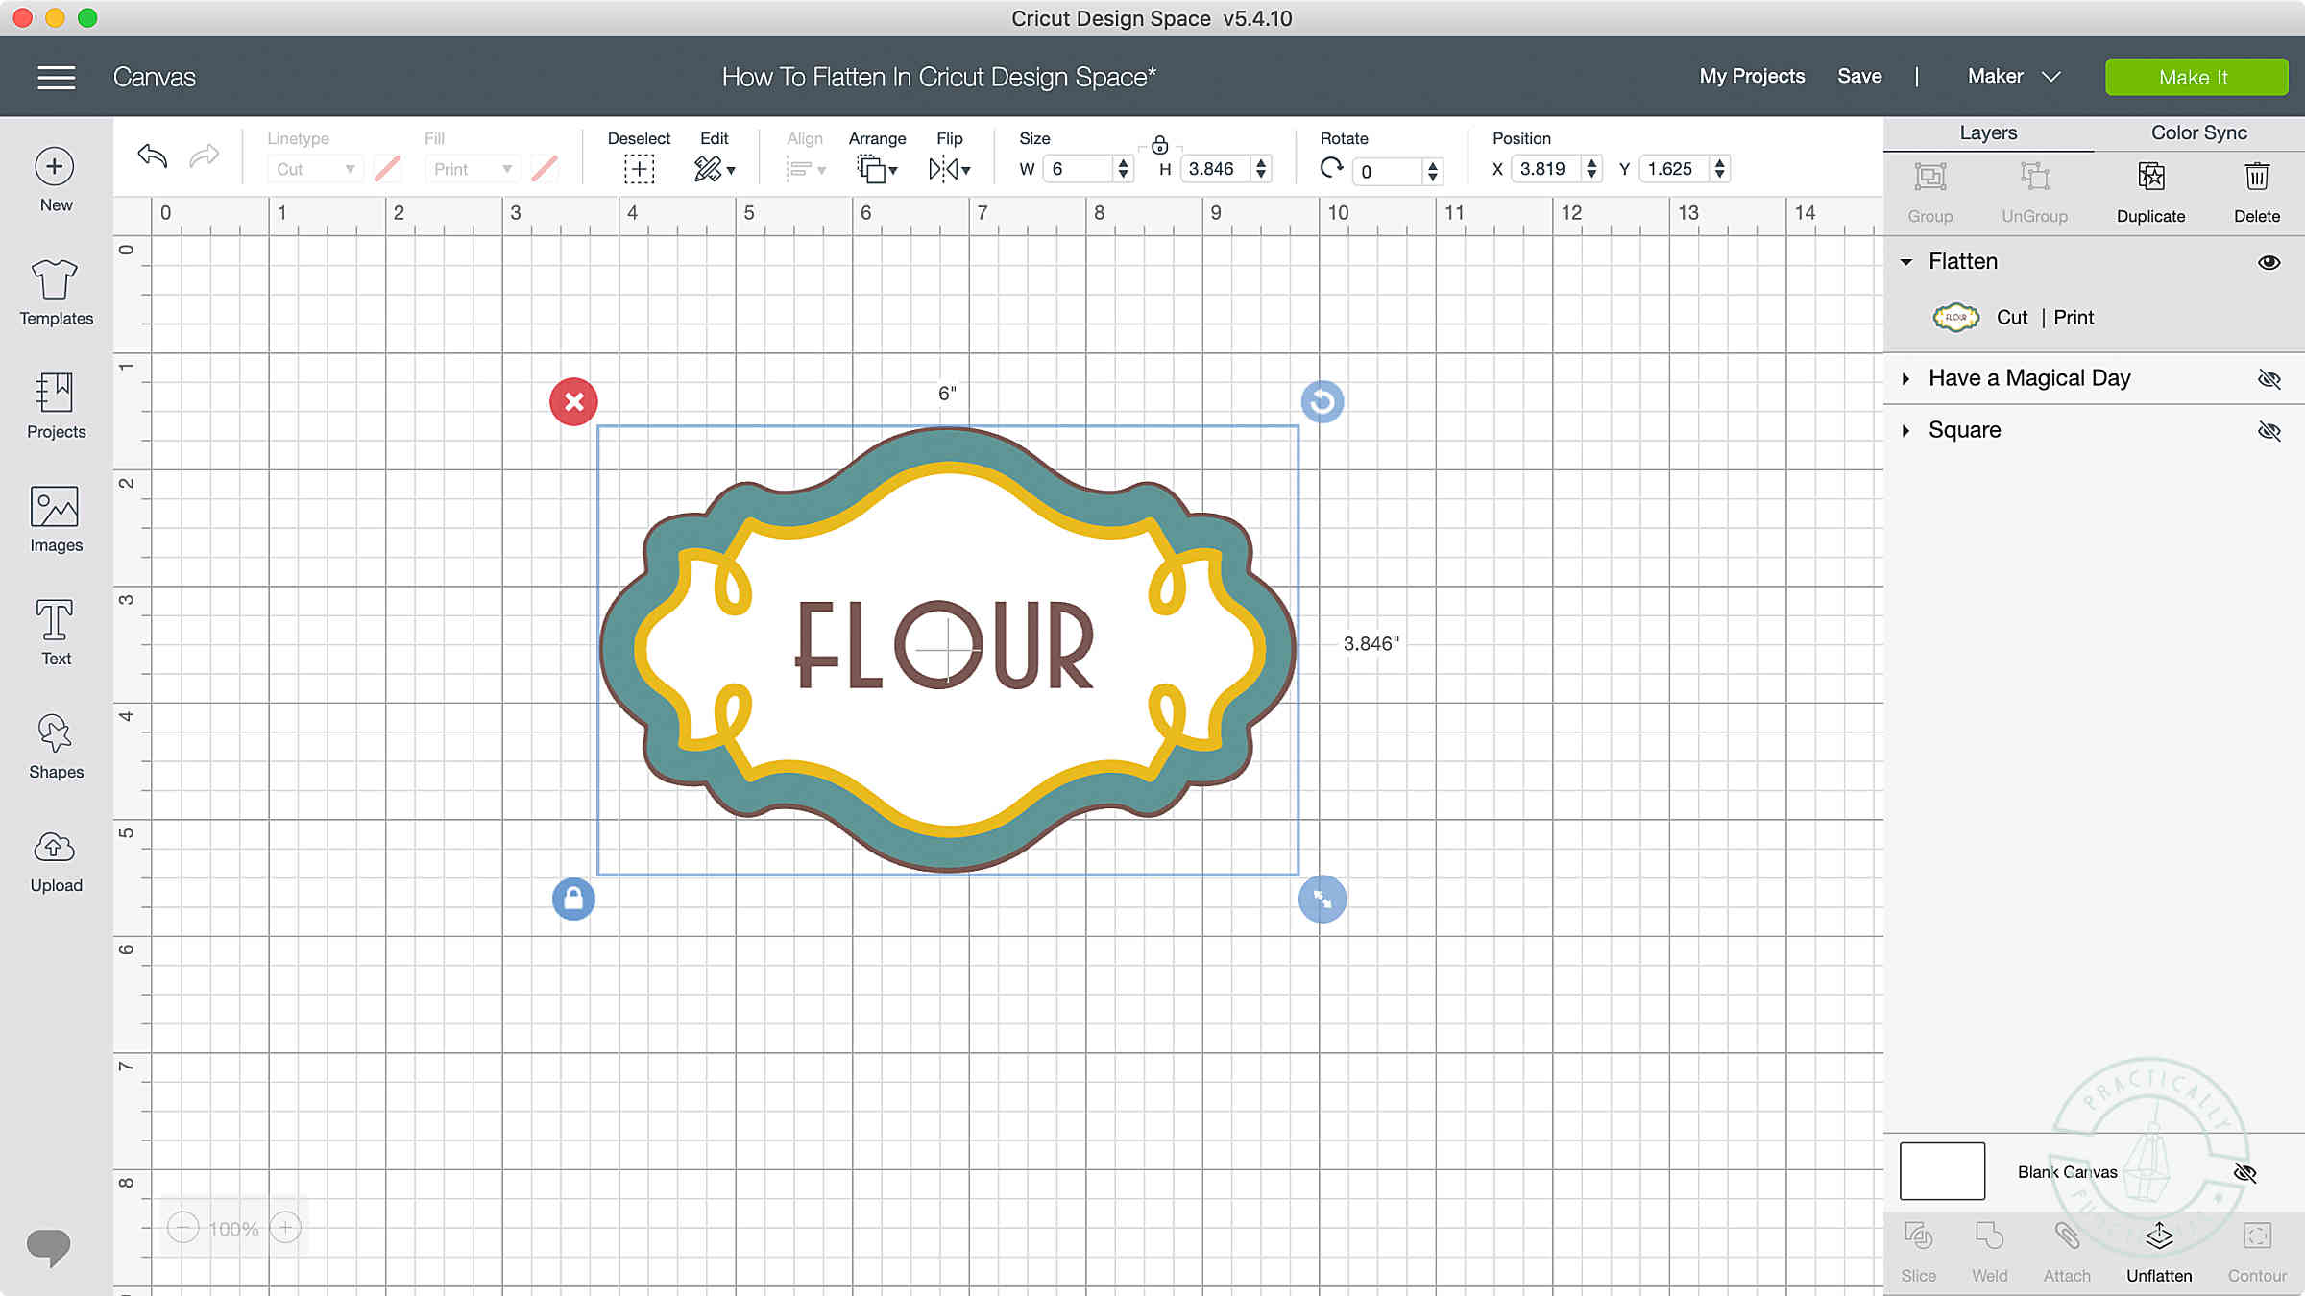This screenshot has height=1296, width=2305.
Task: Click the Unflatten icon
Action: (x=2158, y=1236)
